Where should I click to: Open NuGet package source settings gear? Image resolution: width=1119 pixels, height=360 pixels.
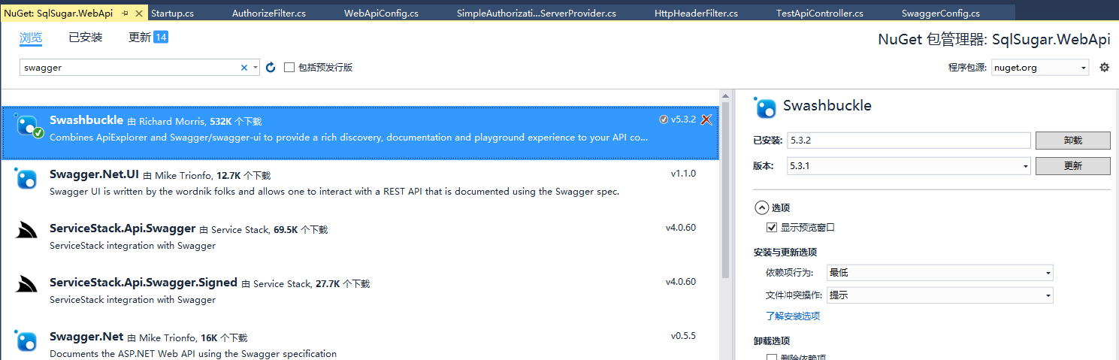(1104, 68)
